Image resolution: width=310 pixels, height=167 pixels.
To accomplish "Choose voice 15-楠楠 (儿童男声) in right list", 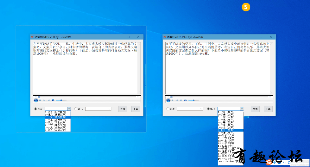I will (x=231, y=148).
